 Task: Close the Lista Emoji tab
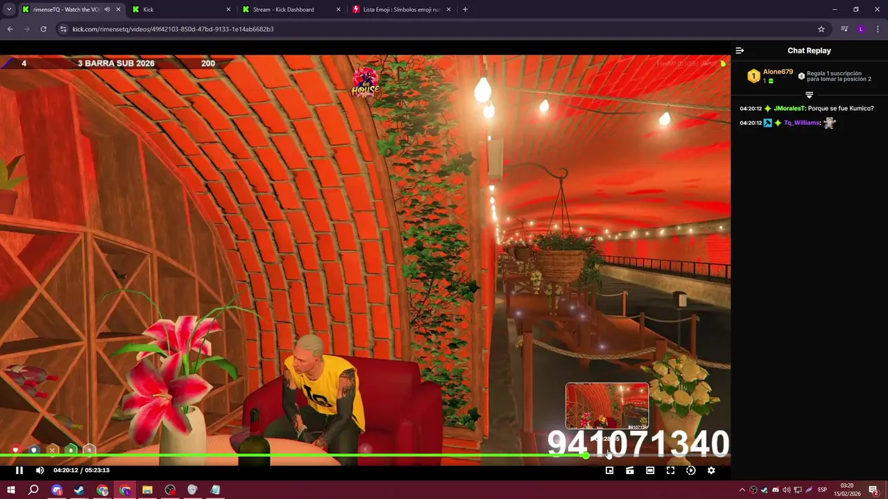449,10
